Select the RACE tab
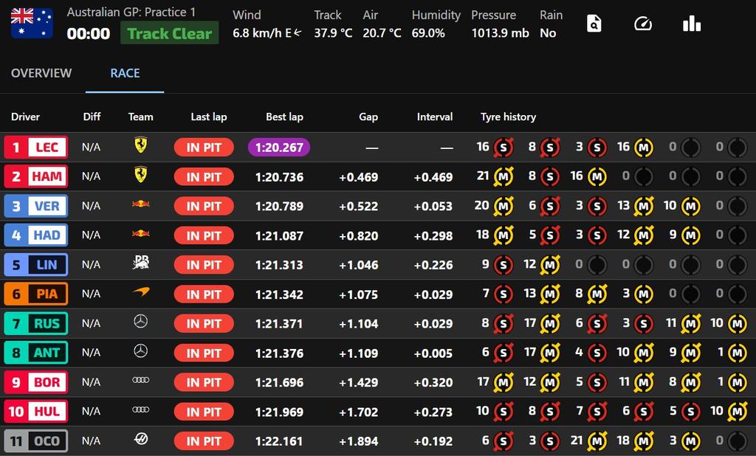The width and height of the screenshot is (756, 456). (x=125, y=73)
